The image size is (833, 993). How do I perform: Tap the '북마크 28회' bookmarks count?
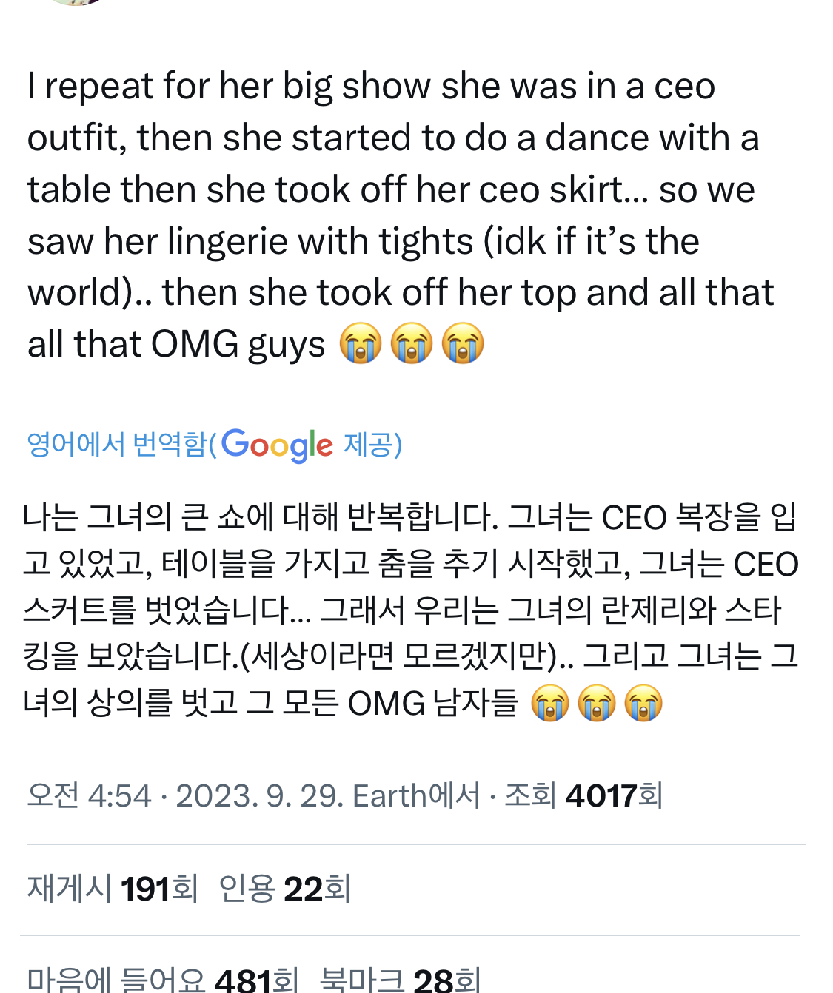pos(400,980)
